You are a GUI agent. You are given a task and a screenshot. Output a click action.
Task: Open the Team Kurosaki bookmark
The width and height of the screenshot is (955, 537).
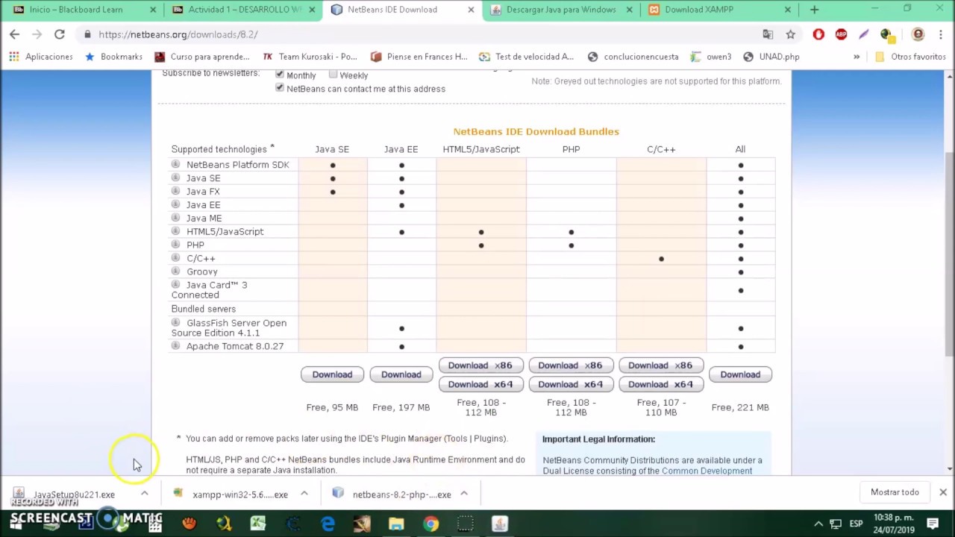[310, 57]
